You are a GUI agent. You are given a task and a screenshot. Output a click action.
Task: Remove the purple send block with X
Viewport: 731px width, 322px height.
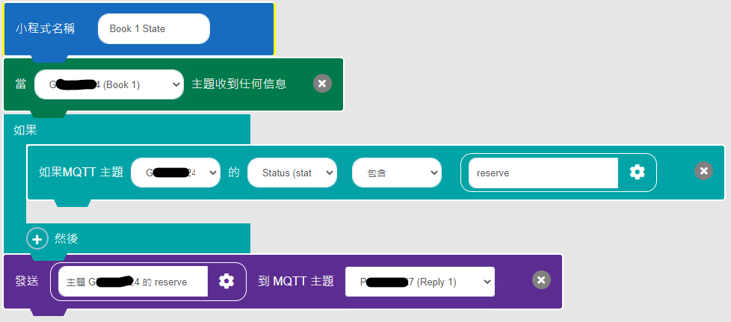point(541,279)
